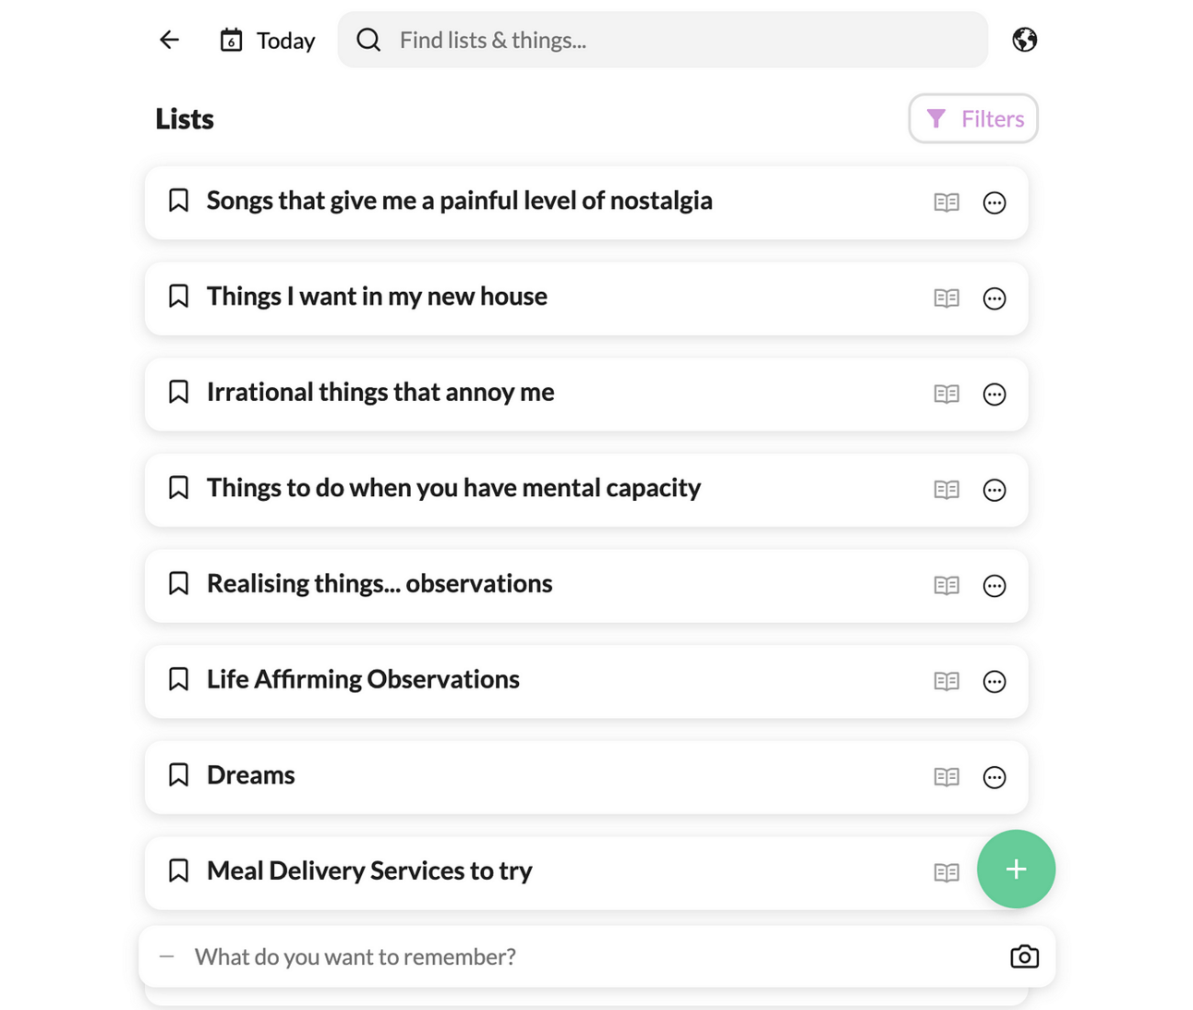1193x1010 pixels.
Task: Open the Meal Delivery Services to try list
Action: [x=369, y=871]
